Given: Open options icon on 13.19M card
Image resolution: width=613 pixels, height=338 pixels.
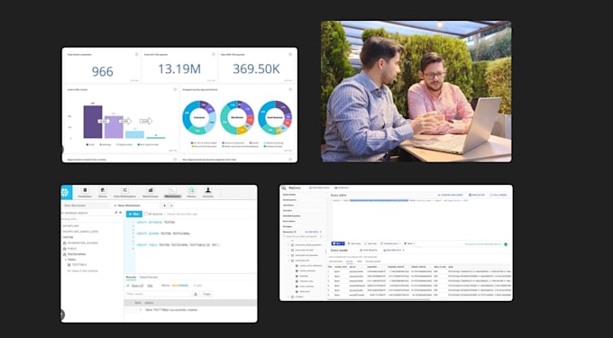Looking at the screenshot, I should [213, 54].
